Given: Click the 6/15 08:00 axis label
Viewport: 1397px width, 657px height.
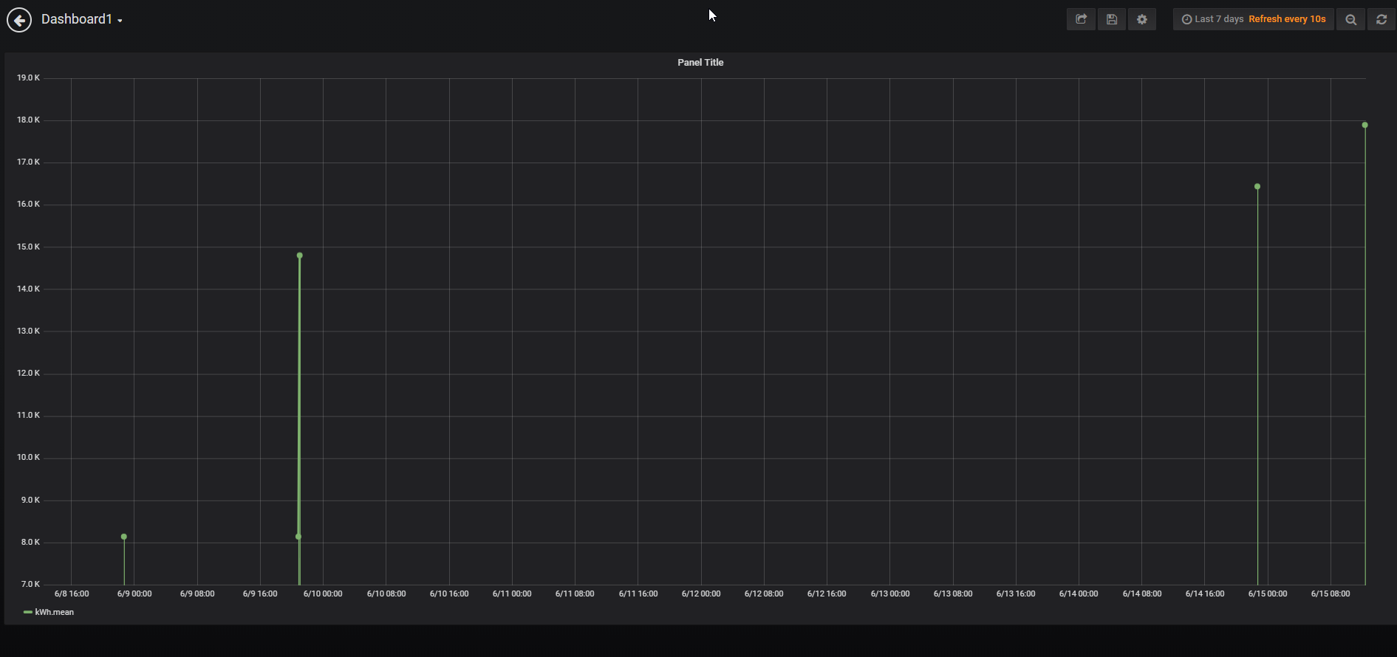Looking at the screenshot, I should [1331, 594].
